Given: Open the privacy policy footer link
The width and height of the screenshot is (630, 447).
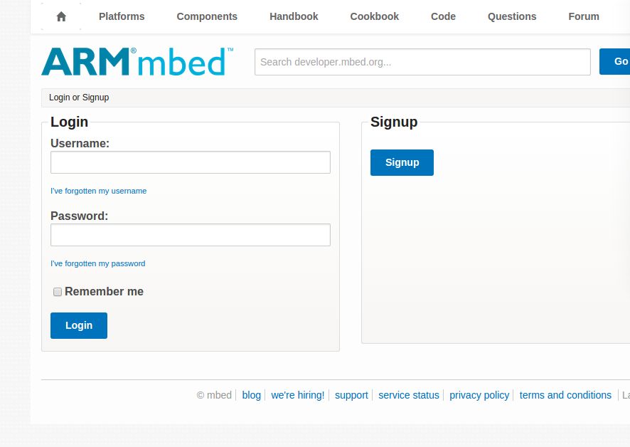Looking at the screenshot, I should click(479, 395).
